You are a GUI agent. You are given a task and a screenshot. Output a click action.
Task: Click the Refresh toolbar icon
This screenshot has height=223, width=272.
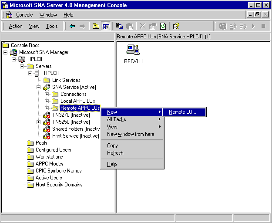(x=163, y=26)
